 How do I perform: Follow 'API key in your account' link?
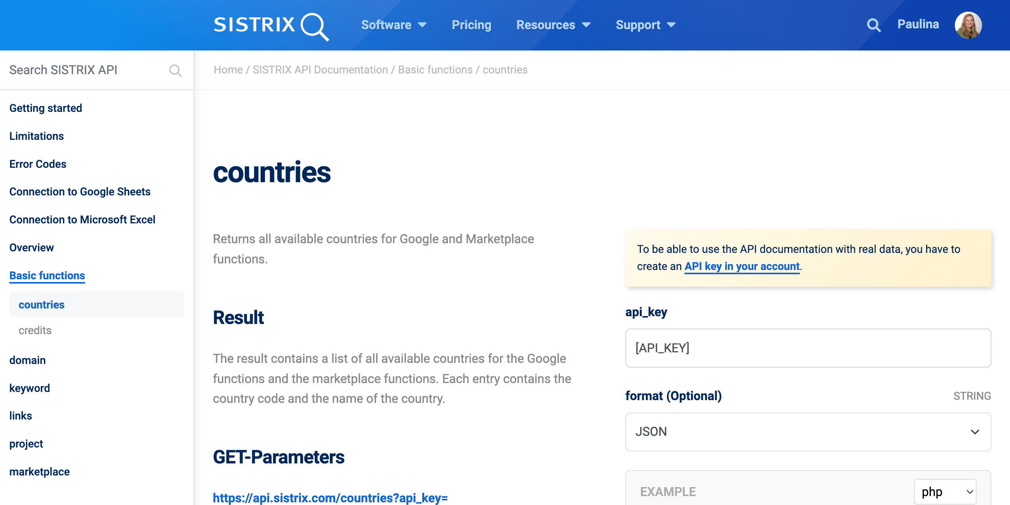click(x=742, y=266)
